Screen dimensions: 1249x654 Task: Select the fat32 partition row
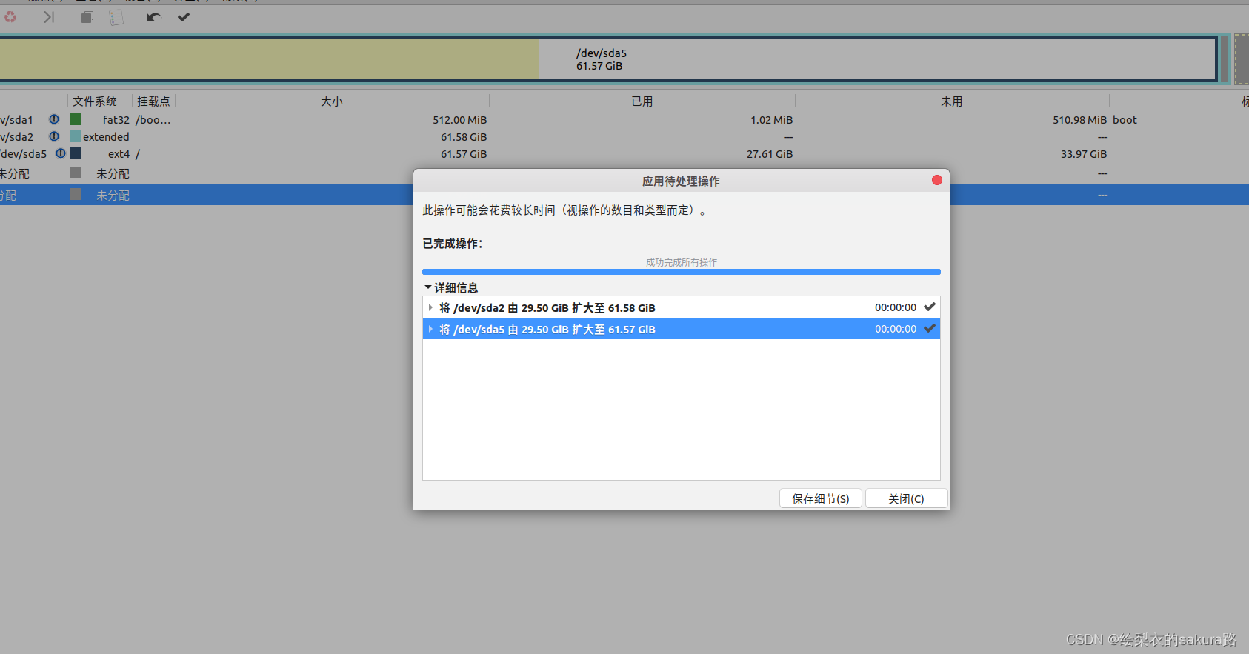coord(624,119)
